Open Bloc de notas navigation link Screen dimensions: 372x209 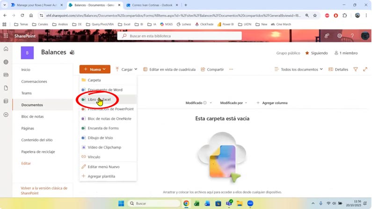click(32, 116)
